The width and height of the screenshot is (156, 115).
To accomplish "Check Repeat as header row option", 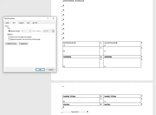I will click(x=9, y=39).
